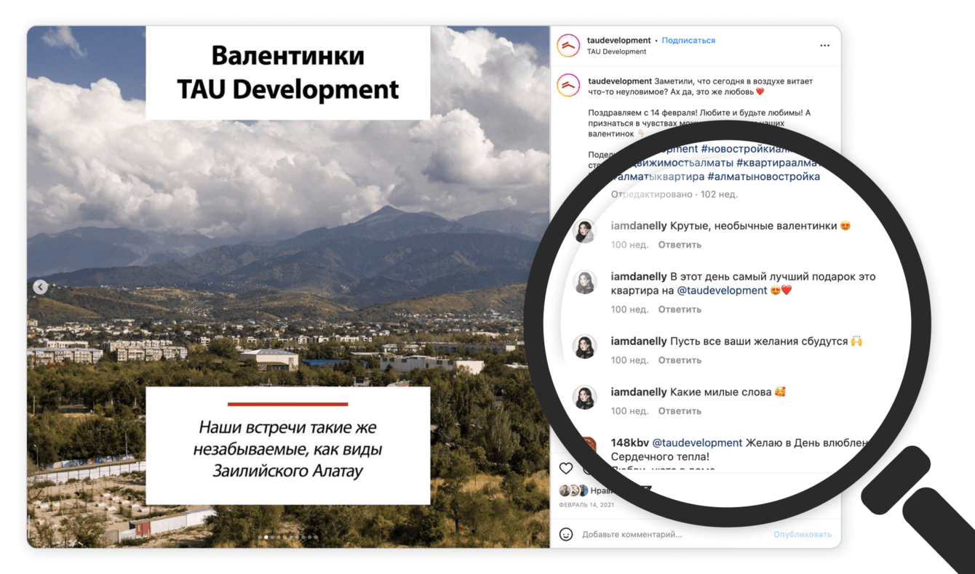This screenshot has width=975, height=574.
Task: Click the 'Наши встречи такие же незабываемые' text card
Action: click(288, 445)
